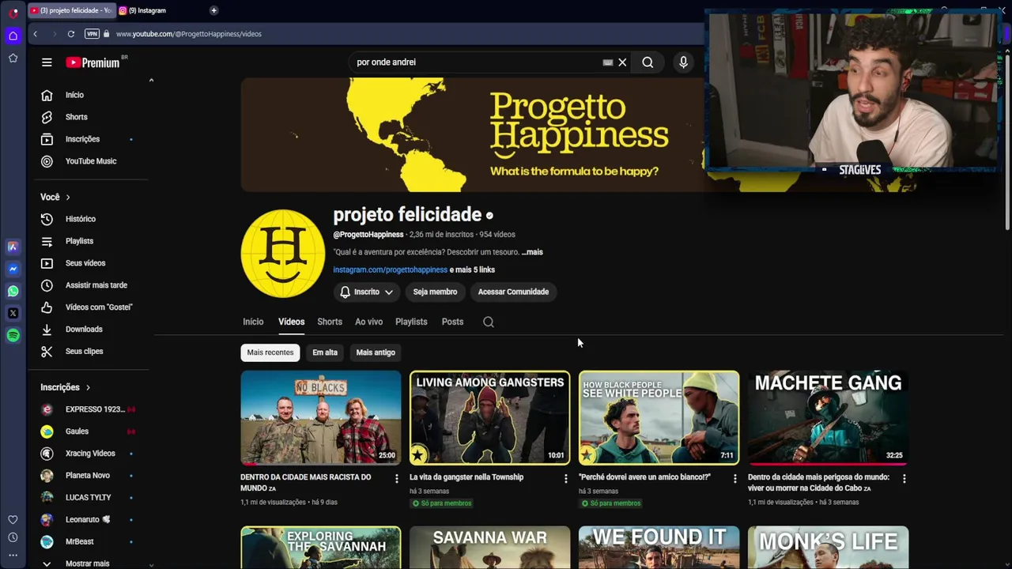Image resolution: width=1012 pixels, height=569 pixels.
Task: Open new browser tab with plus icon
Action: [x=213, y=10]
